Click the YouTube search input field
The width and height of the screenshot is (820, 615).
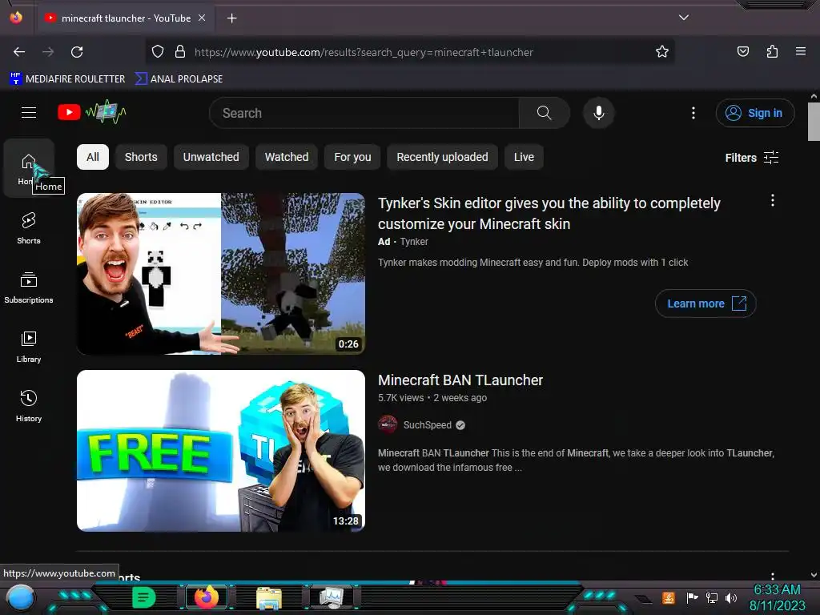[x=364, y=113]
